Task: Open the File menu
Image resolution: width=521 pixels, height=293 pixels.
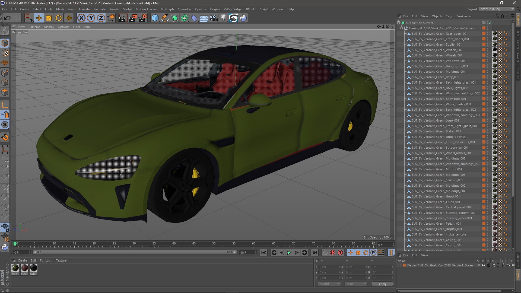Action: (5, 9)
